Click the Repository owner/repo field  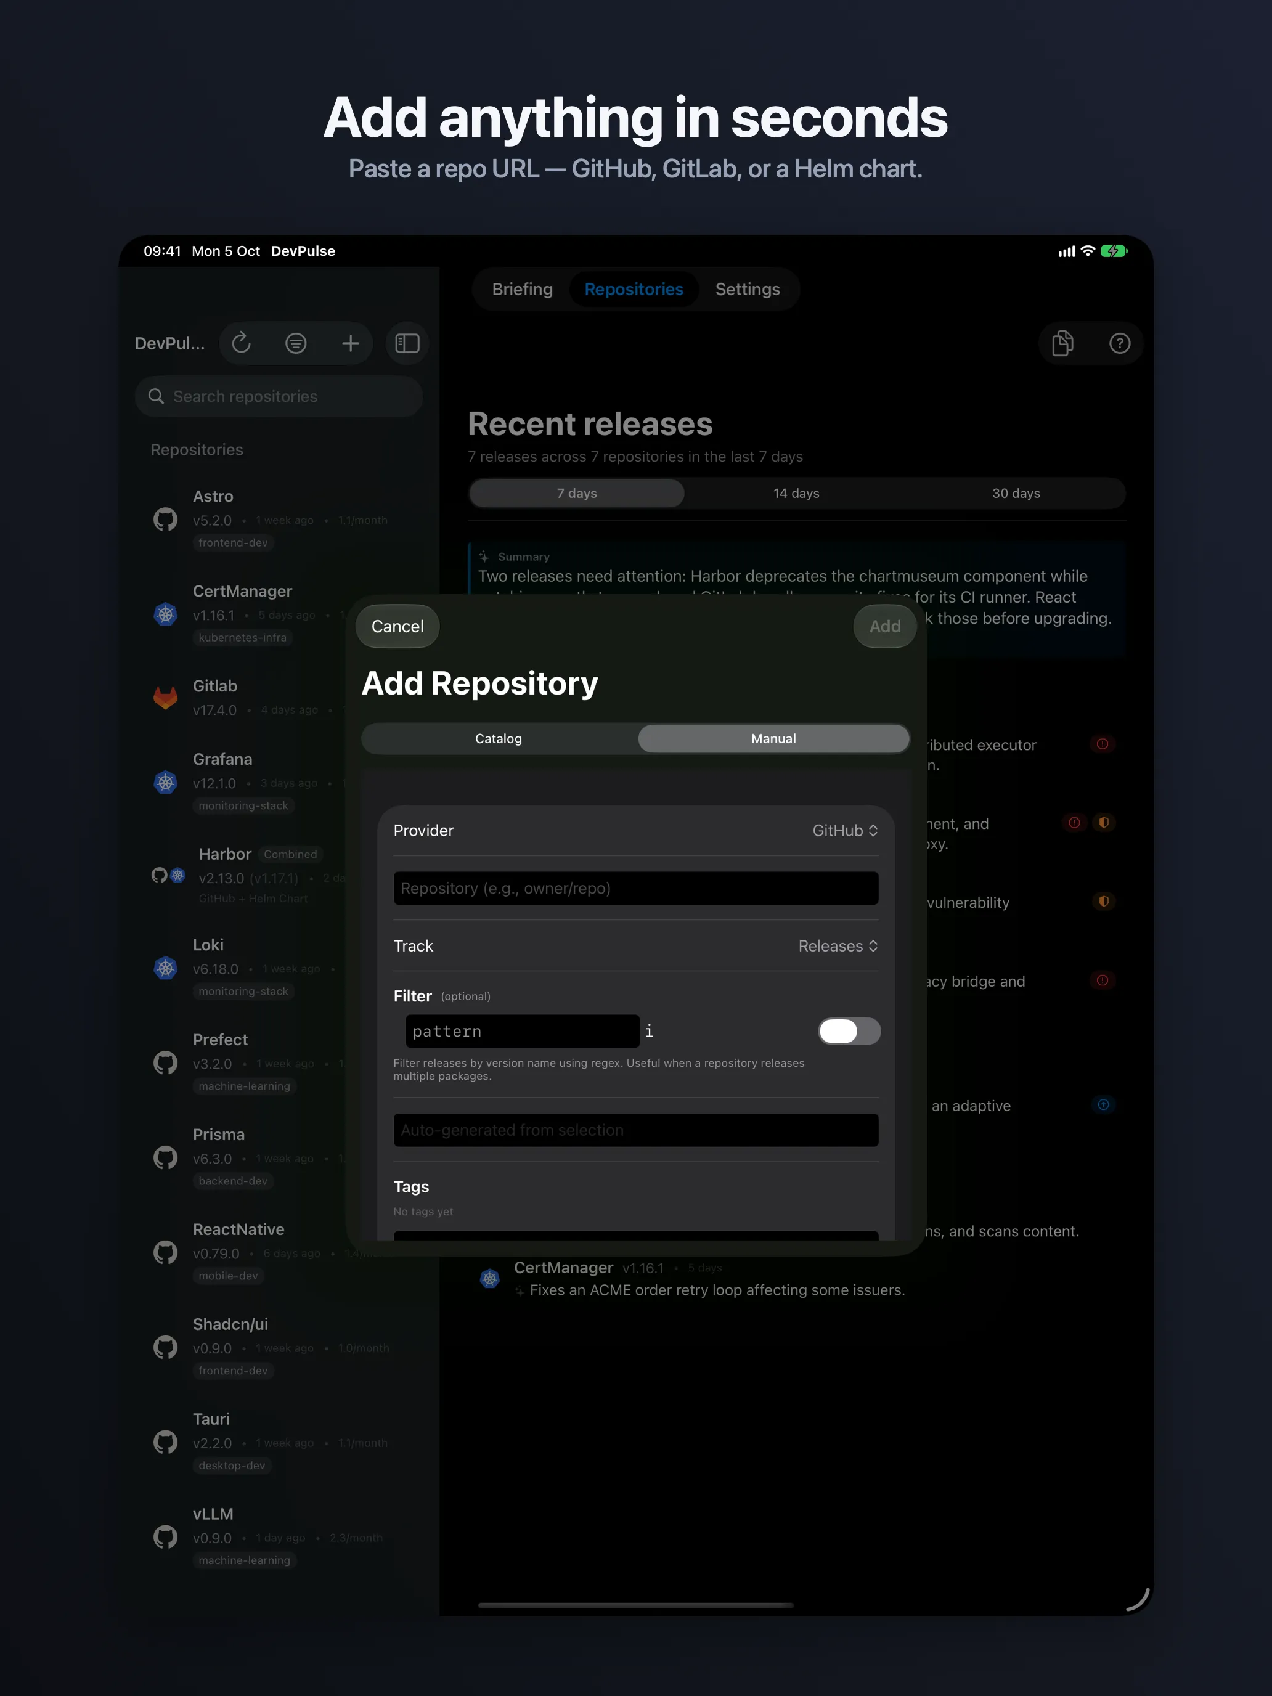coord(635,888)
